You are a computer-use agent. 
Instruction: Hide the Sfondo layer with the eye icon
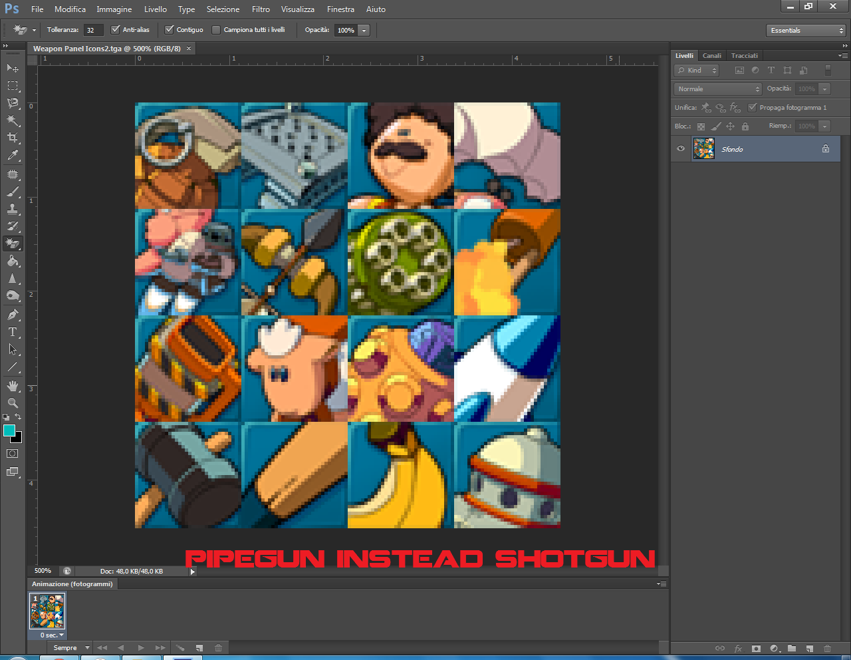click(x=681, y=149)
